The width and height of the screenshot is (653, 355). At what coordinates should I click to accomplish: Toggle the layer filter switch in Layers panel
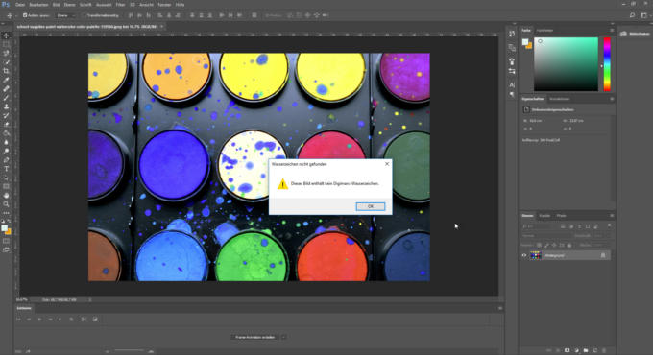(x=609, y=225)
